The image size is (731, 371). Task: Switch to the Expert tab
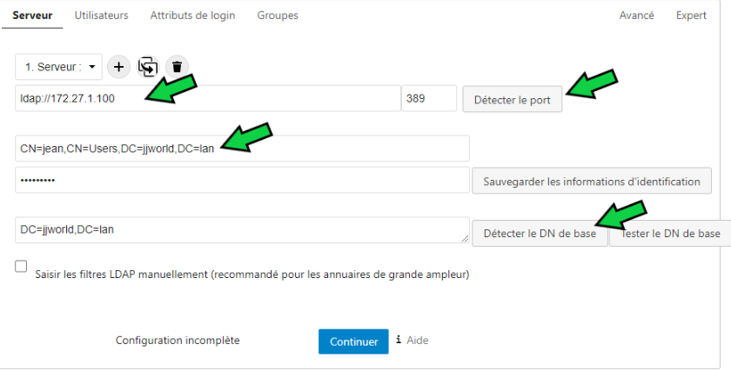pyautogui.click(x=691, y=16)
